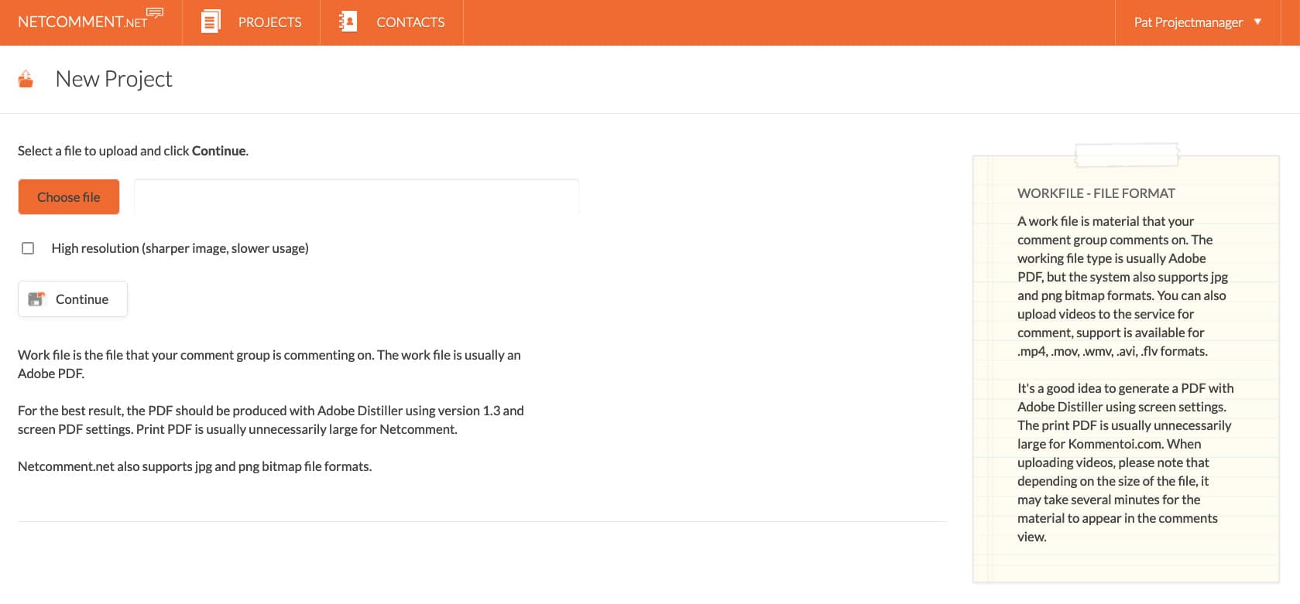
Task: Click the 'Select a file to upload' instruction
Action: tap(133, 151)
